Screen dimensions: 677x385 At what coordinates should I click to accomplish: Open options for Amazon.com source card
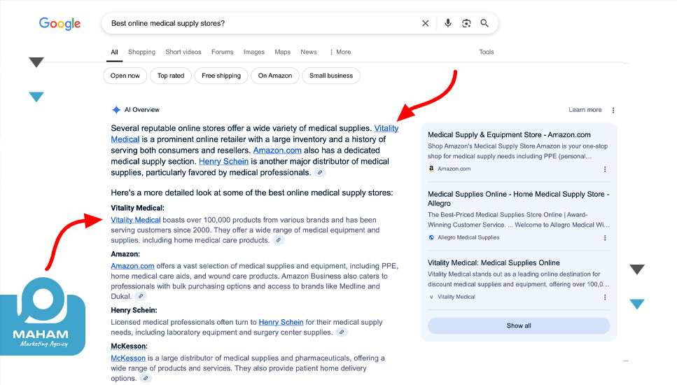pyautogui.click(x=605, y=169)
